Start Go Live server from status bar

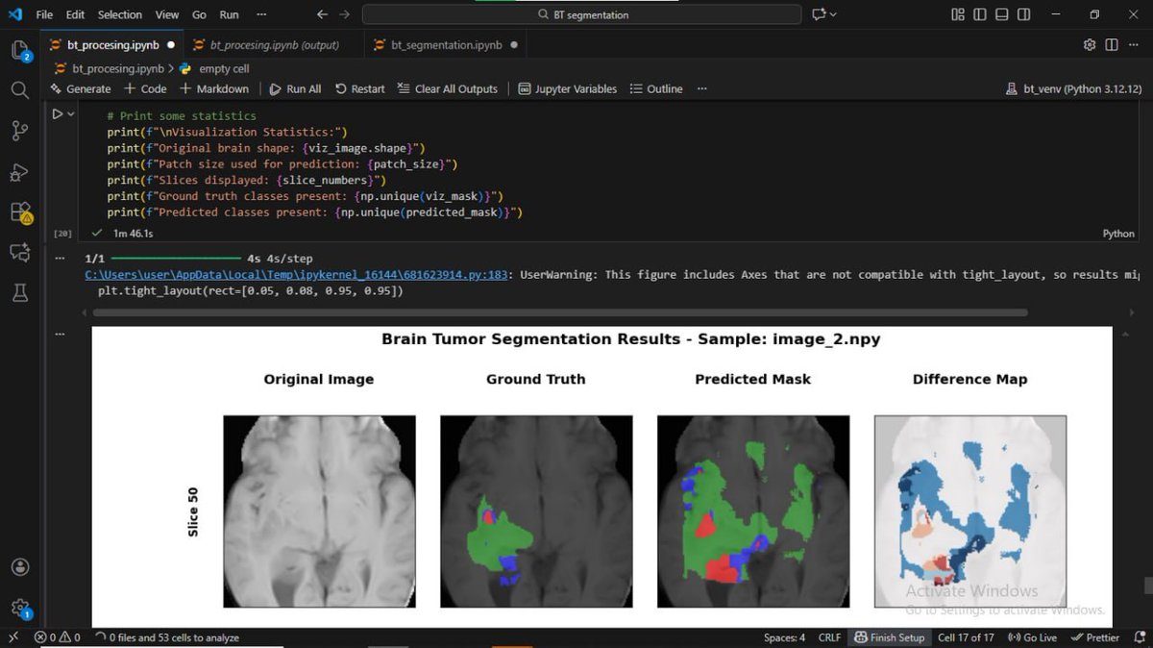coord(1033,637)
